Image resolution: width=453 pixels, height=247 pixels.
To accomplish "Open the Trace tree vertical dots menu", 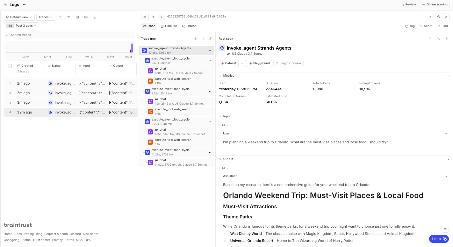I will pyautogui.click(x=203, y=39).
